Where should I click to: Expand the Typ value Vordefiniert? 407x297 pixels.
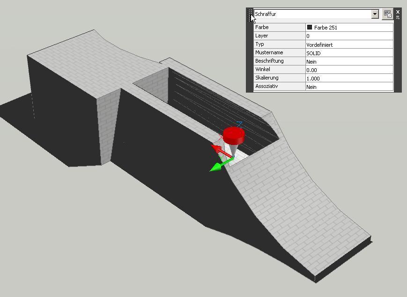pos(349,44)
